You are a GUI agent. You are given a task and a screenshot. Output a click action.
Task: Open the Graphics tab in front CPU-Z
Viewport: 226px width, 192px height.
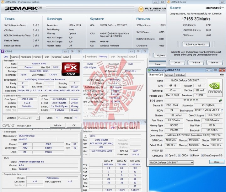point(56,57)
